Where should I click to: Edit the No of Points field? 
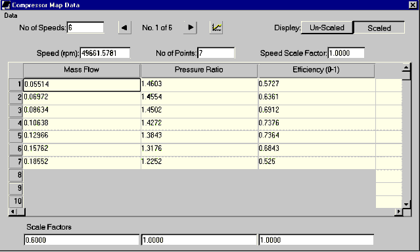click(x=216, y=53)
